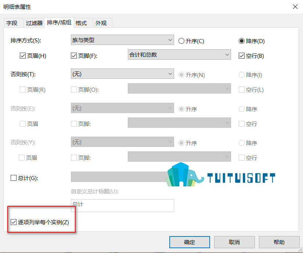Toggle 逐项列举每个实例(Z) checkbox
Image resolution: width=303 pixels, height=253 pixels.
pyautogui.click(x=14, y=222)
